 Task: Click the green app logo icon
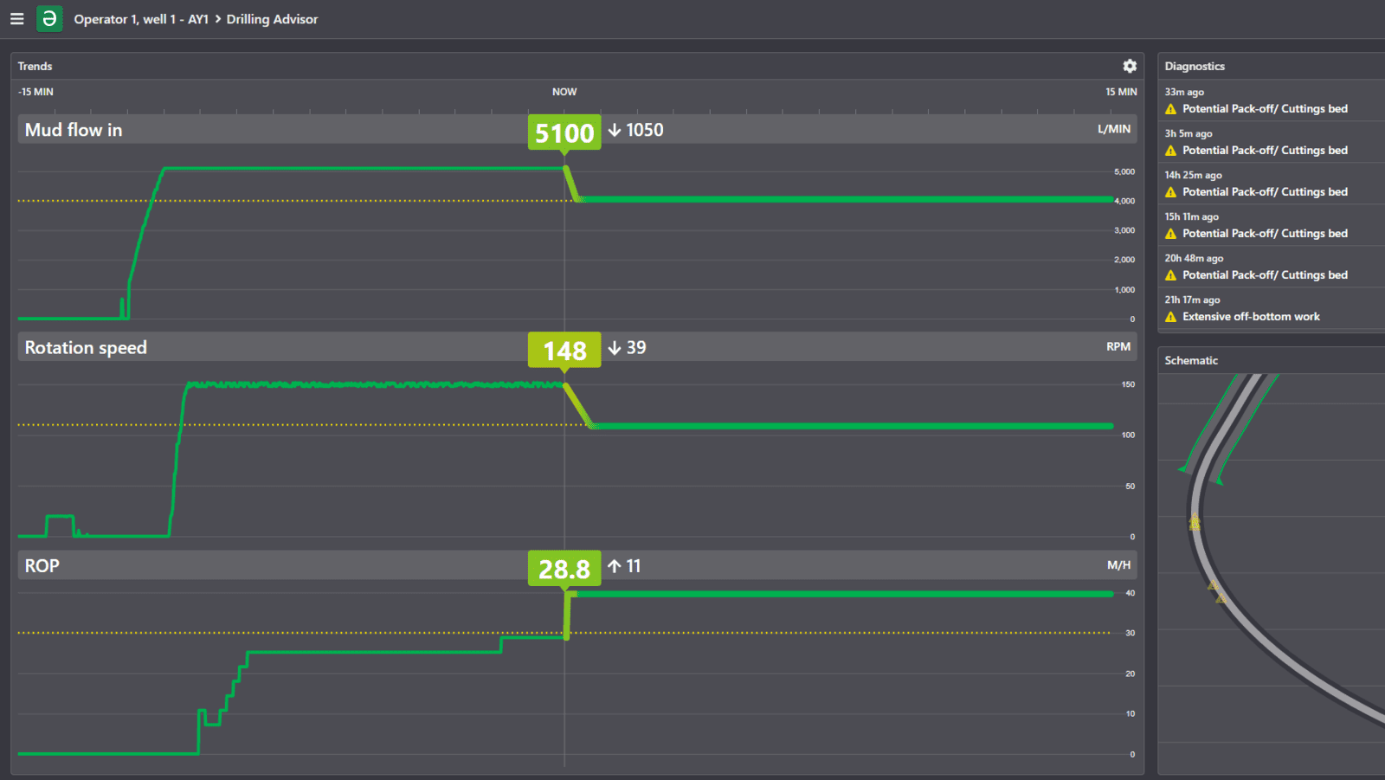coord(49,18)
